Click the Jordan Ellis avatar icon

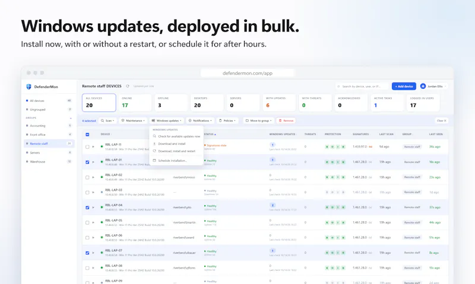423,86
